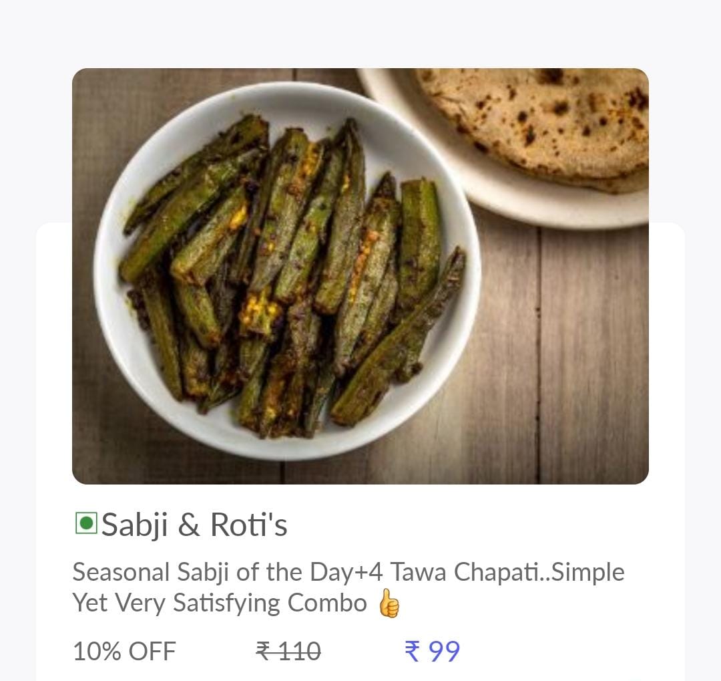Viewport: 721px width, 681px height.
Task: Tap the 10% OFF discount label
Action: coord(124,651)
